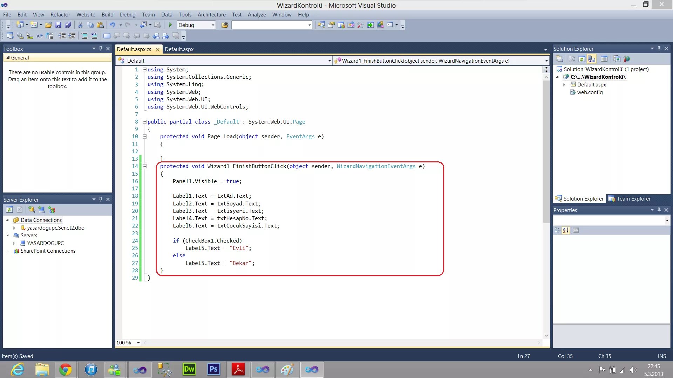This screenshot has height=378, width=673.
Task: Click the Cut scissors icon
Action: pos(80,25)
